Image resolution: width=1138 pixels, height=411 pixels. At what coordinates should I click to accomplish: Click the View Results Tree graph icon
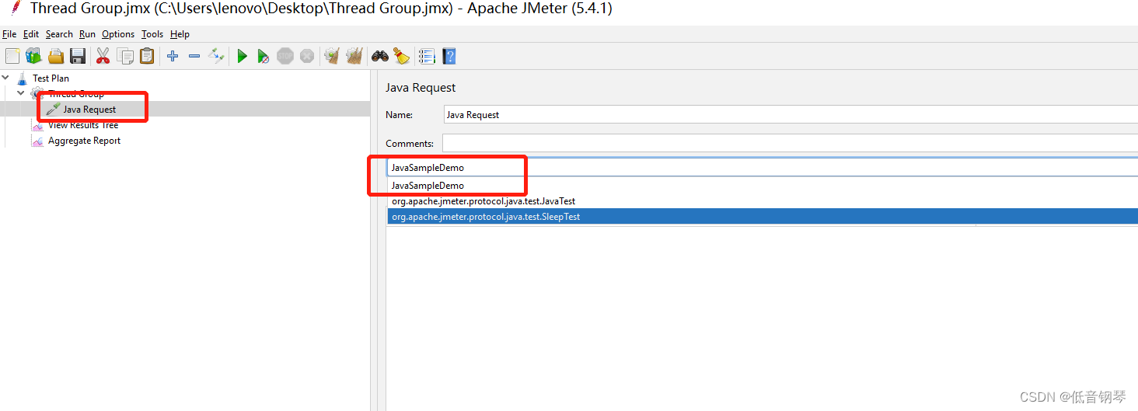37,125
